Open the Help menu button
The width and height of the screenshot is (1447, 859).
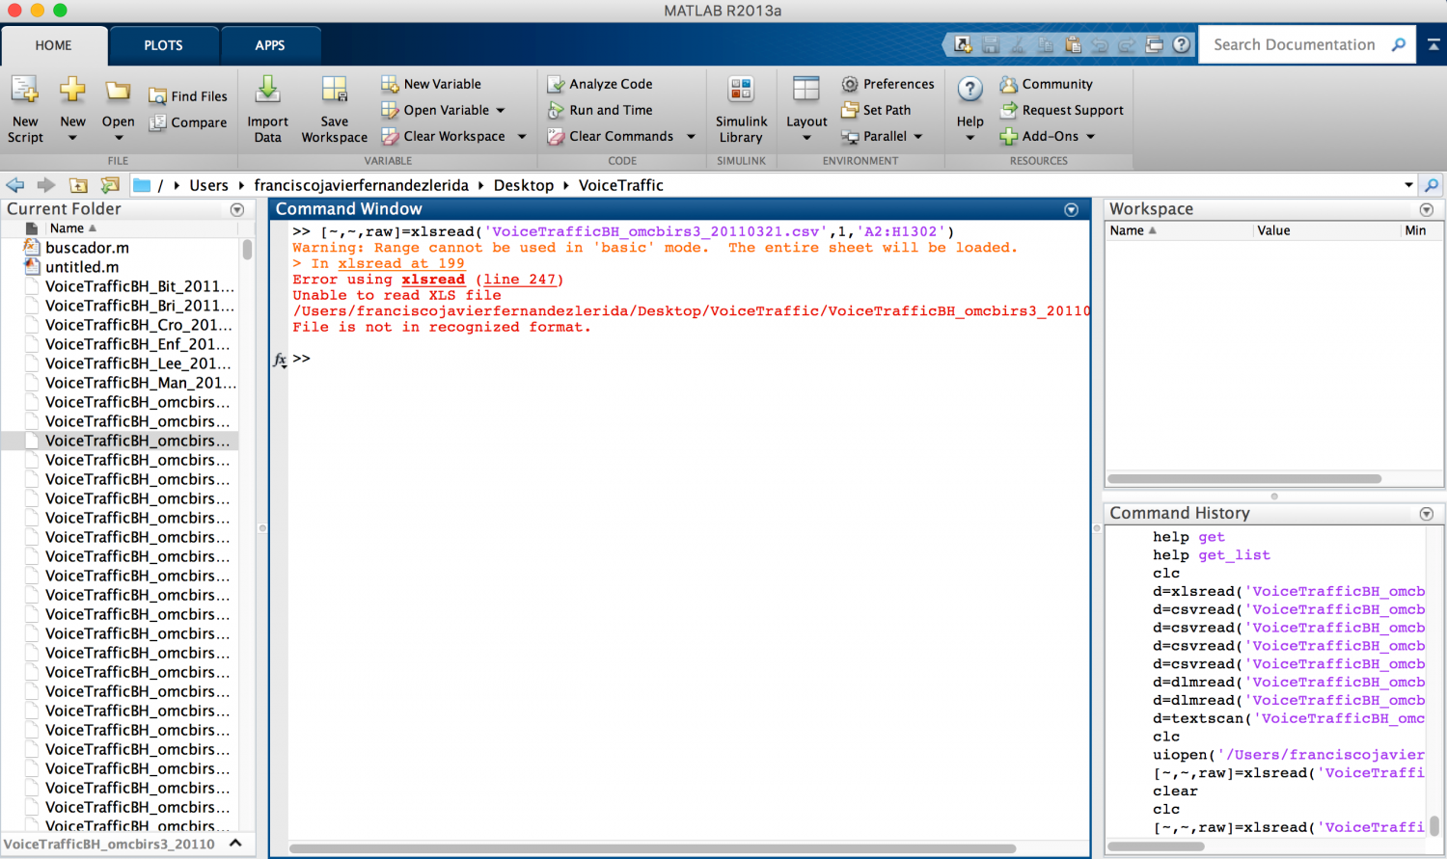(x=969, y=109)
